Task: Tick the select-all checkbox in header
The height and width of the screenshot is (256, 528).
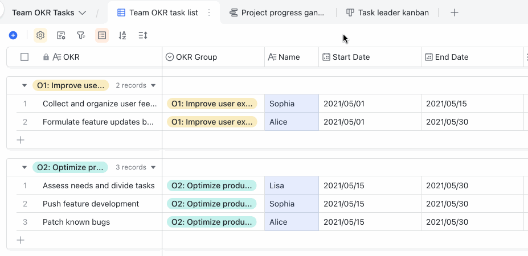Action: tap(24, 57)
